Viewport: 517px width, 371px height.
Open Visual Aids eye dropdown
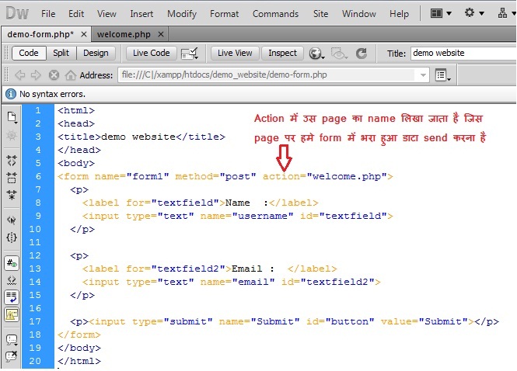point(339,54)
